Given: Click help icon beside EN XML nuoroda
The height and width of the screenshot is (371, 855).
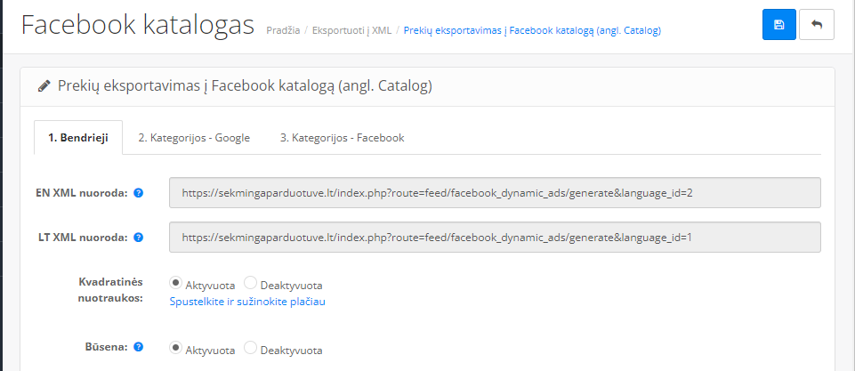Looking at the screenshot, I should (x=139, y=192).
